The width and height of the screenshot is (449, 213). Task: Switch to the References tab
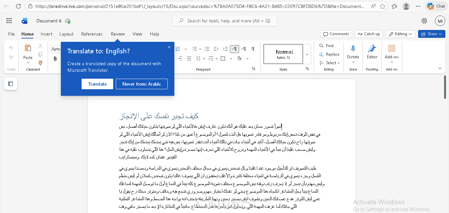pos(92,34)
